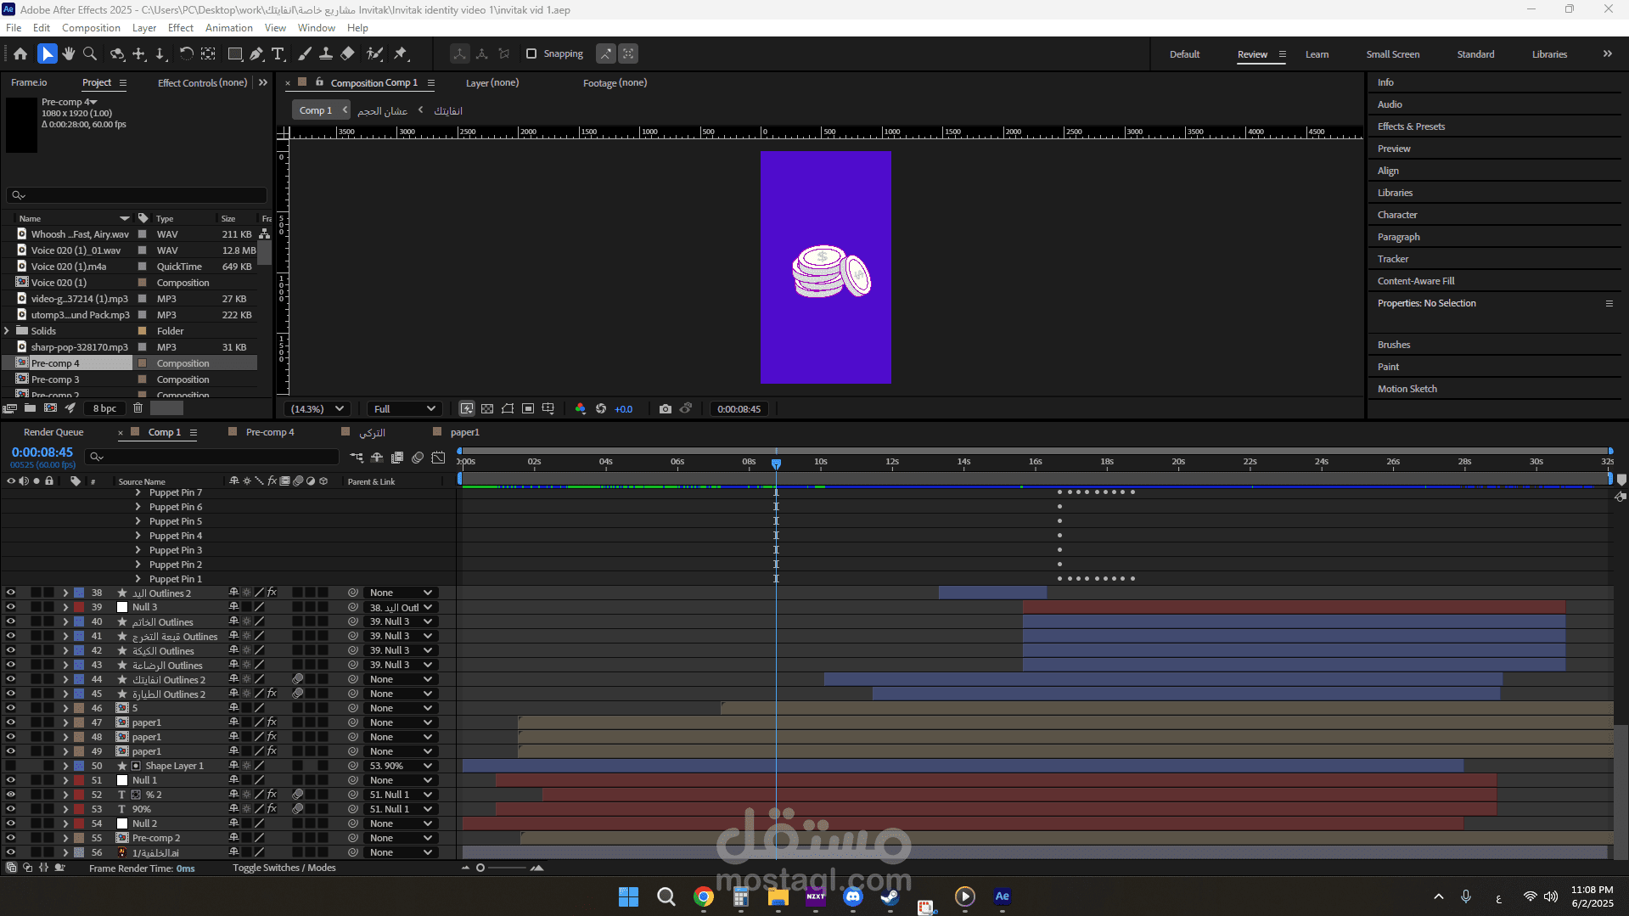Select the Rectangle shape tool
This screenshot has height=916, width=1629.
pyautogui.click(x=235, y=53)
